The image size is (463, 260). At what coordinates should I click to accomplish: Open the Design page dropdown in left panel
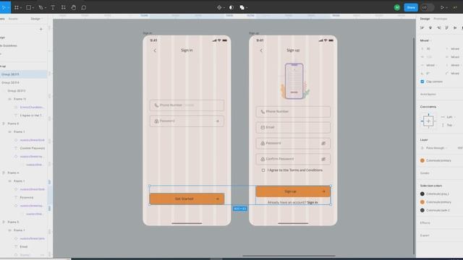click(37, 19)
